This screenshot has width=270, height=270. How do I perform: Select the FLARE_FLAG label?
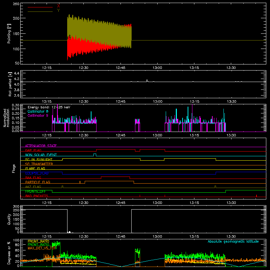[x=35, y=168]
